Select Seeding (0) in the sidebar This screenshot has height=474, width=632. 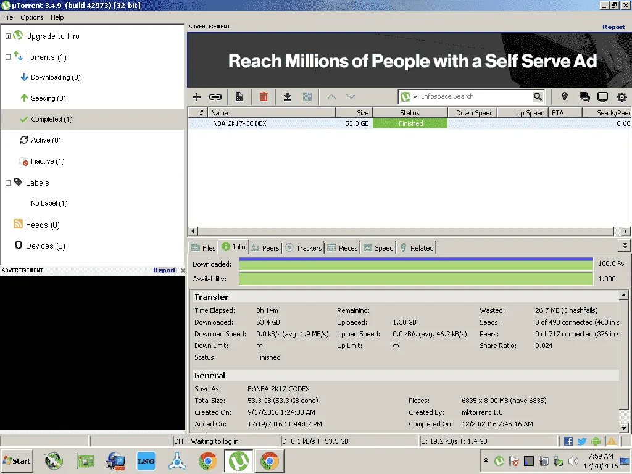(93, 98)
